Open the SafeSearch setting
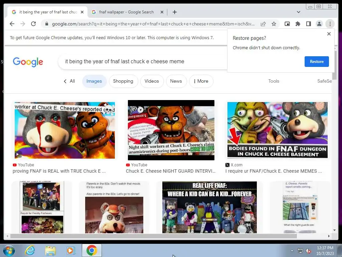Screen dimensions: 342x257 tap(325, 81)
